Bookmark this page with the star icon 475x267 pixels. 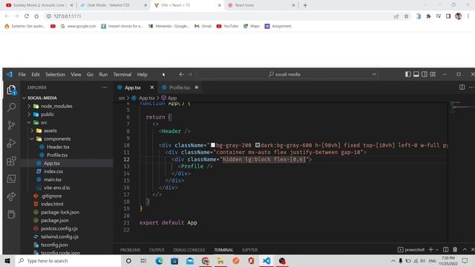406,16
